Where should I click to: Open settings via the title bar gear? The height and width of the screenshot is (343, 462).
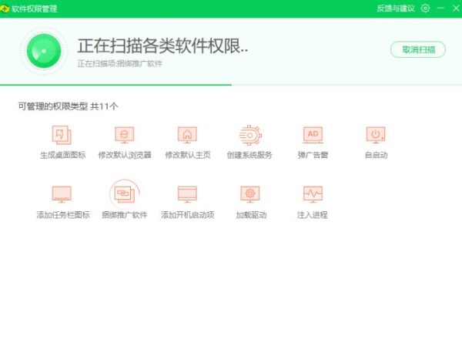pyautogui.click(x=426, y=8)
